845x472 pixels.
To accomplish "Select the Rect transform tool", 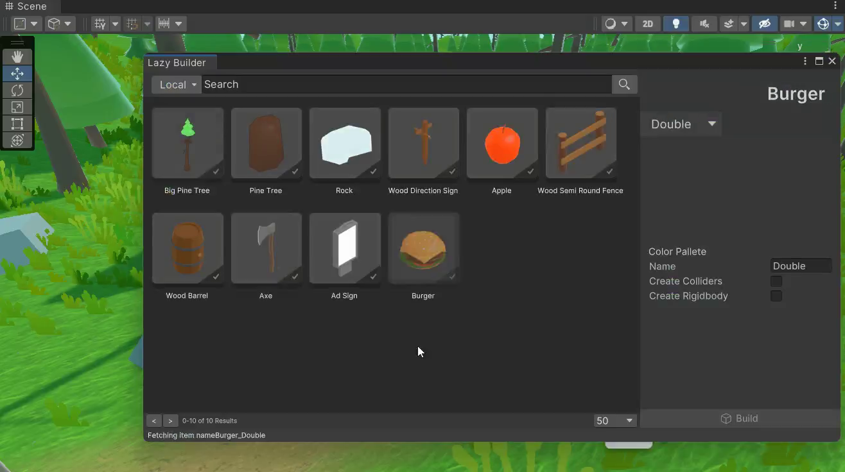I will pos(17,124).
